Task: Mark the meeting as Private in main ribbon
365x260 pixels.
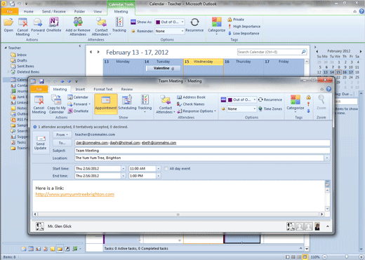Action: pos(236,20)
